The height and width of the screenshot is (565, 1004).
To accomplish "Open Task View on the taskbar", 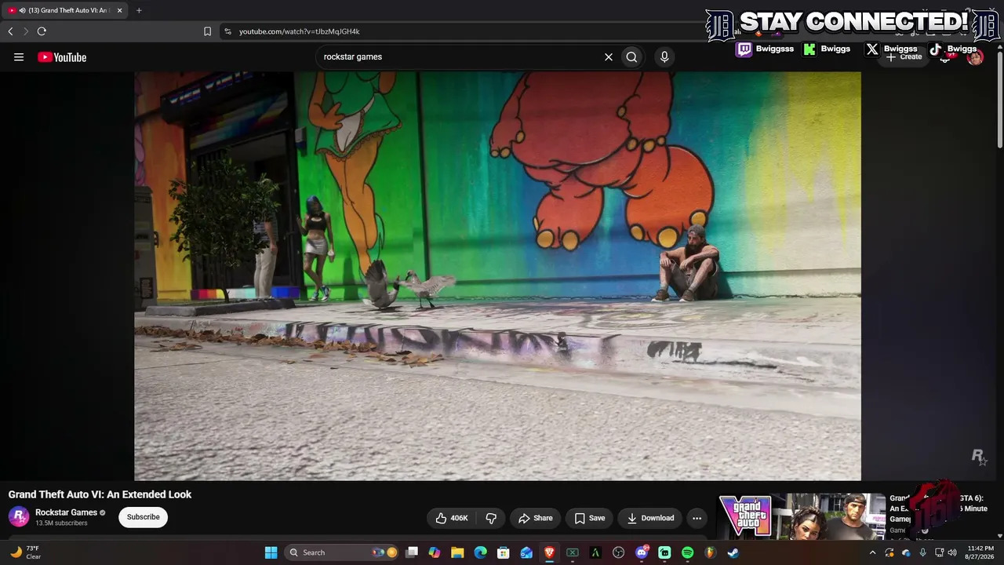I will click(412, 552).
